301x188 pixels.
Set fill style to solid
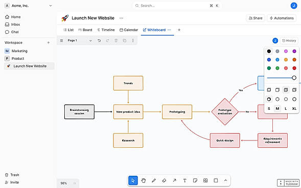pos(286,89)
